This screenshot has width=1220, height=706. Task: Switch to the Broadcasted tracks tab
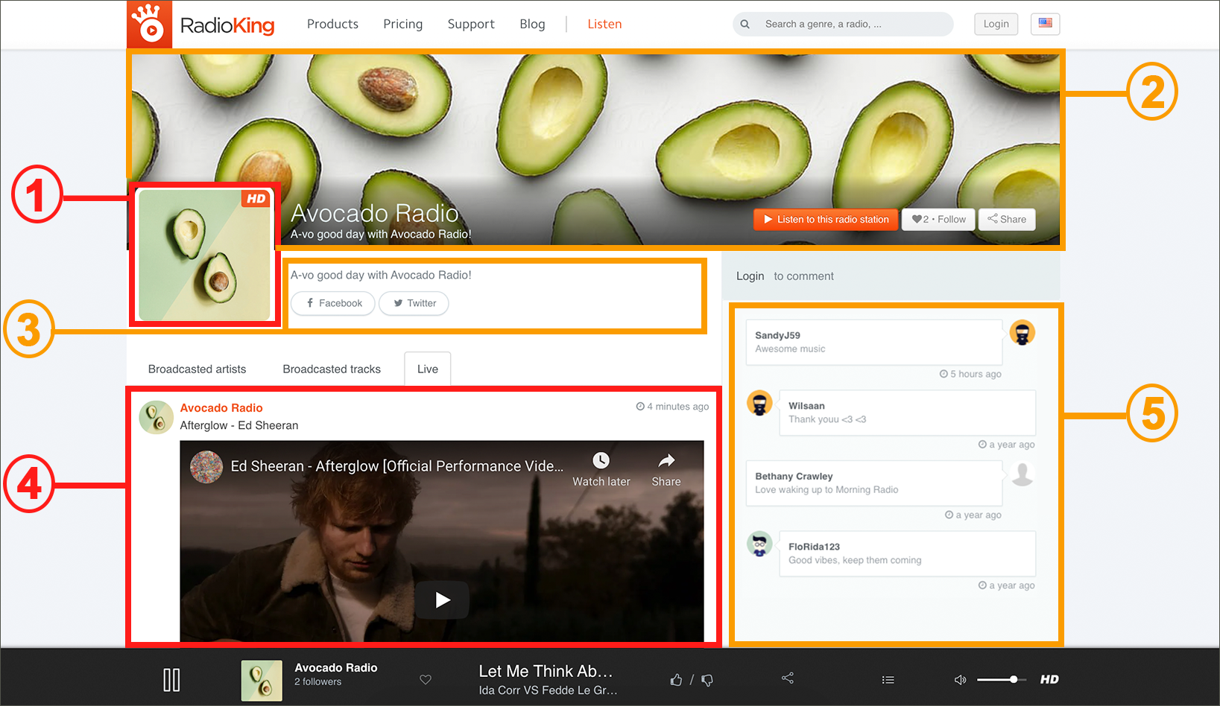tap(332, 369)
